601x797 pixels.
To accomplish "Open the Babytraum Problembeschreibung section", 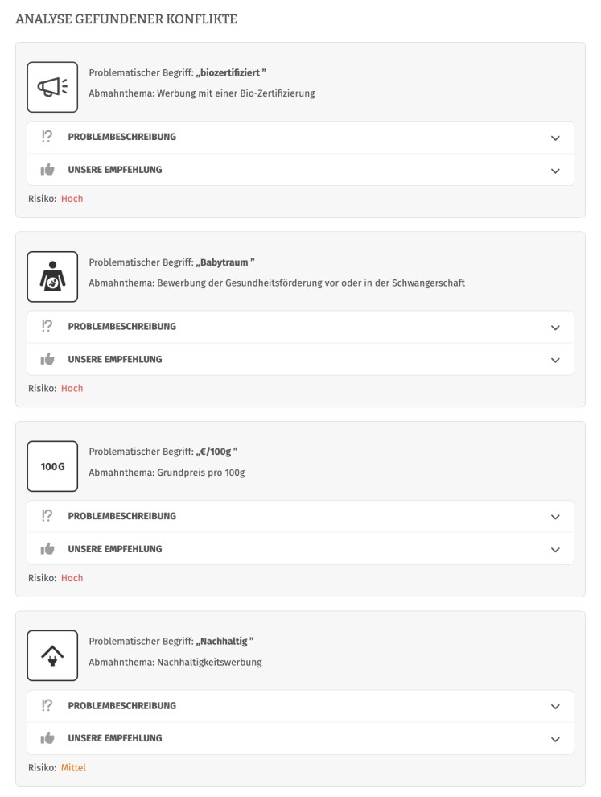I will tap(298, 327).
